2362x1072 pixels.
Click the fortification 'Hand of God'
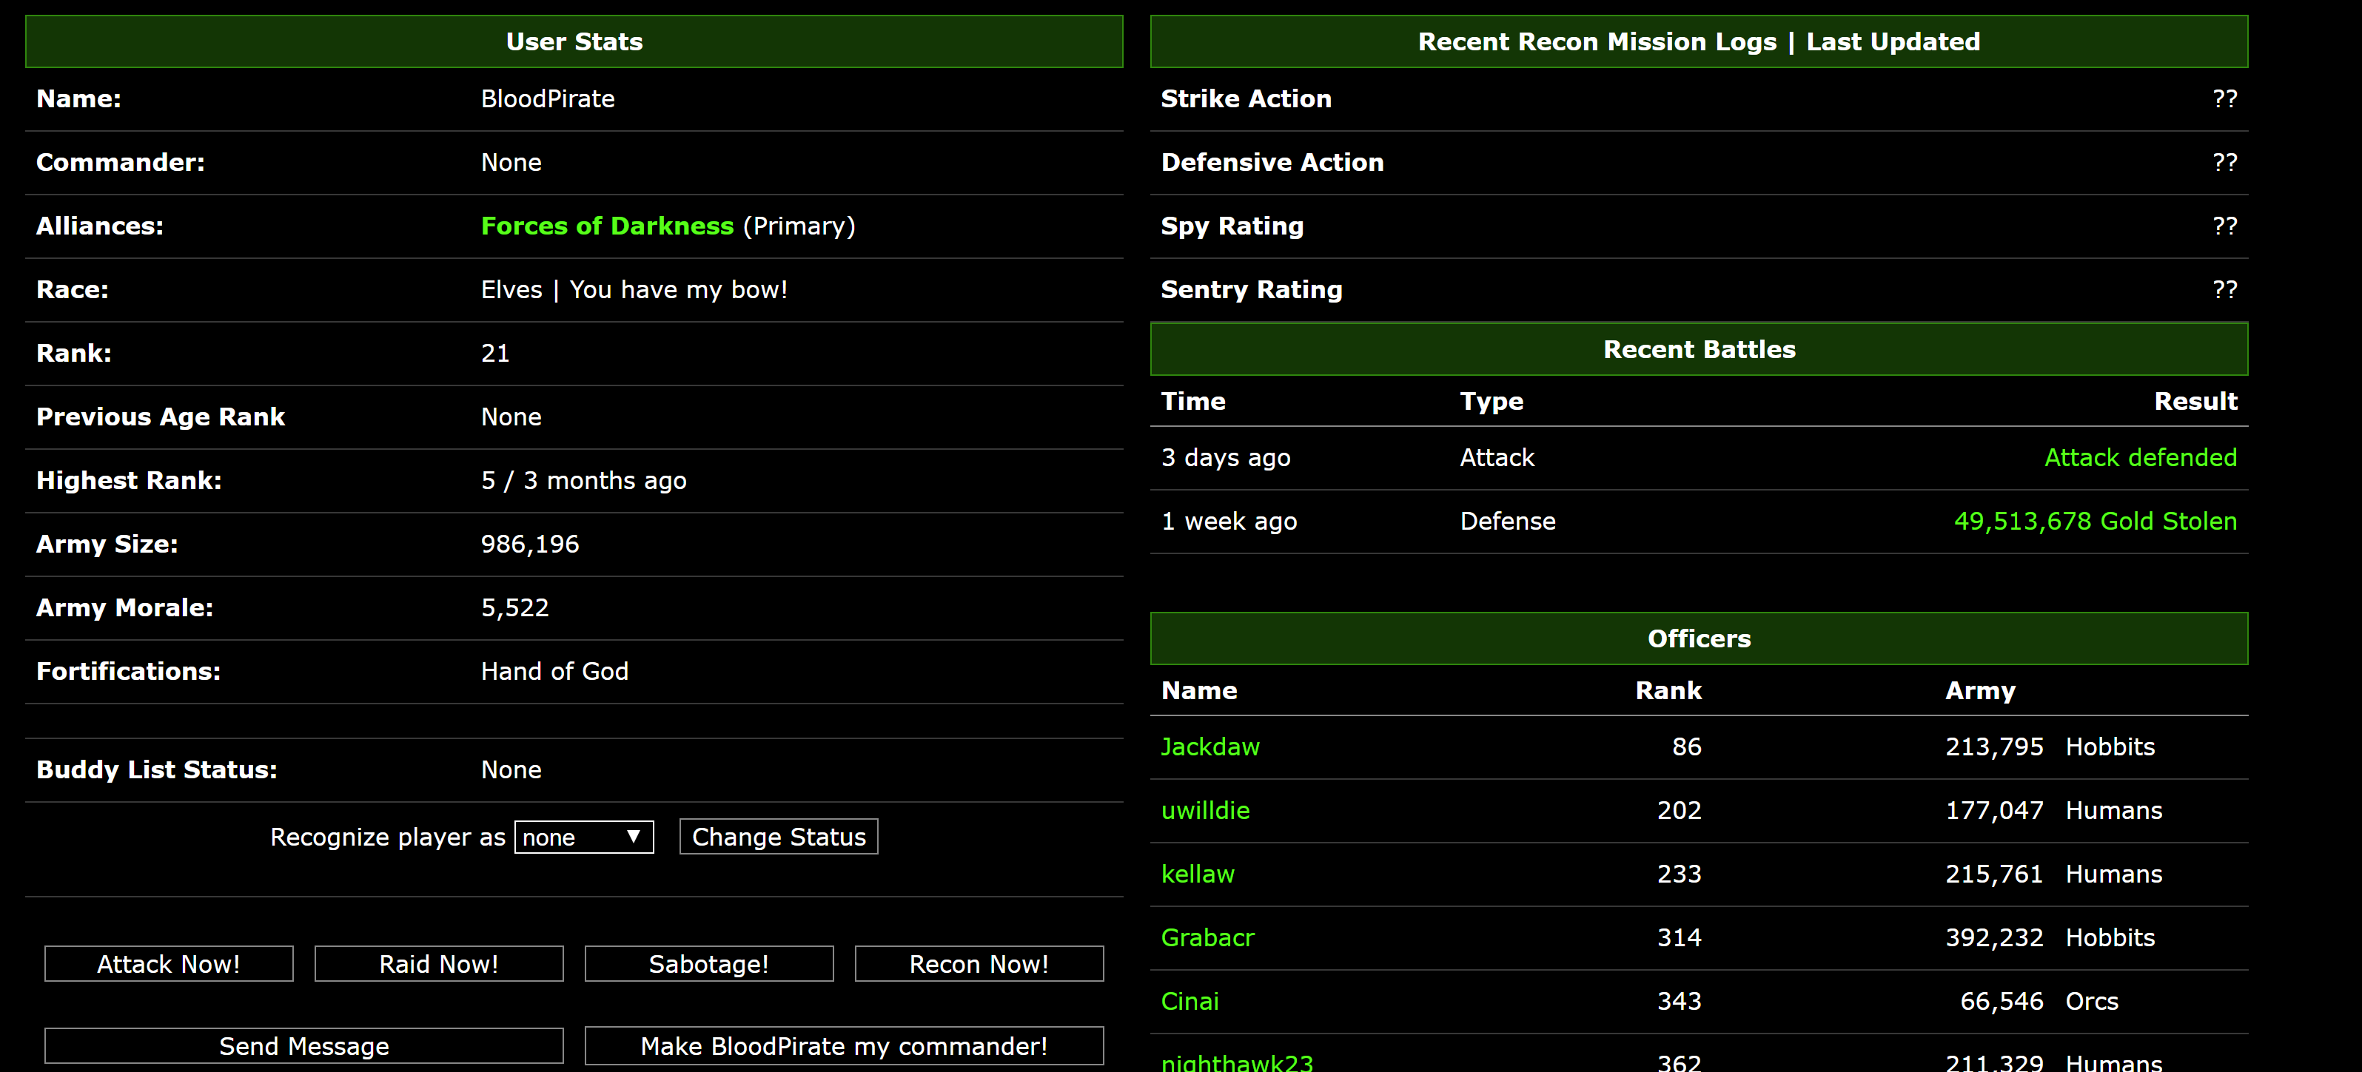554,672
